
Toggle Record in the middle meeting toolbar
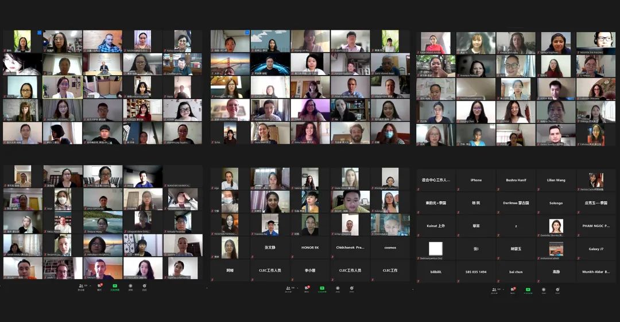338,289
